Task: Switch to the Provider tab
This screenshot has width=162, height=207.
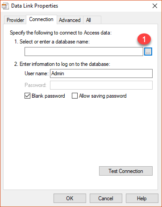Action: click(x=15, y=20)
